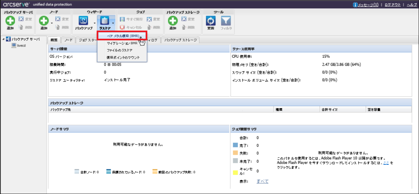The image size is (419, 194).
Task: Select マイグレーション BMR from the menu
Action: 122,43
